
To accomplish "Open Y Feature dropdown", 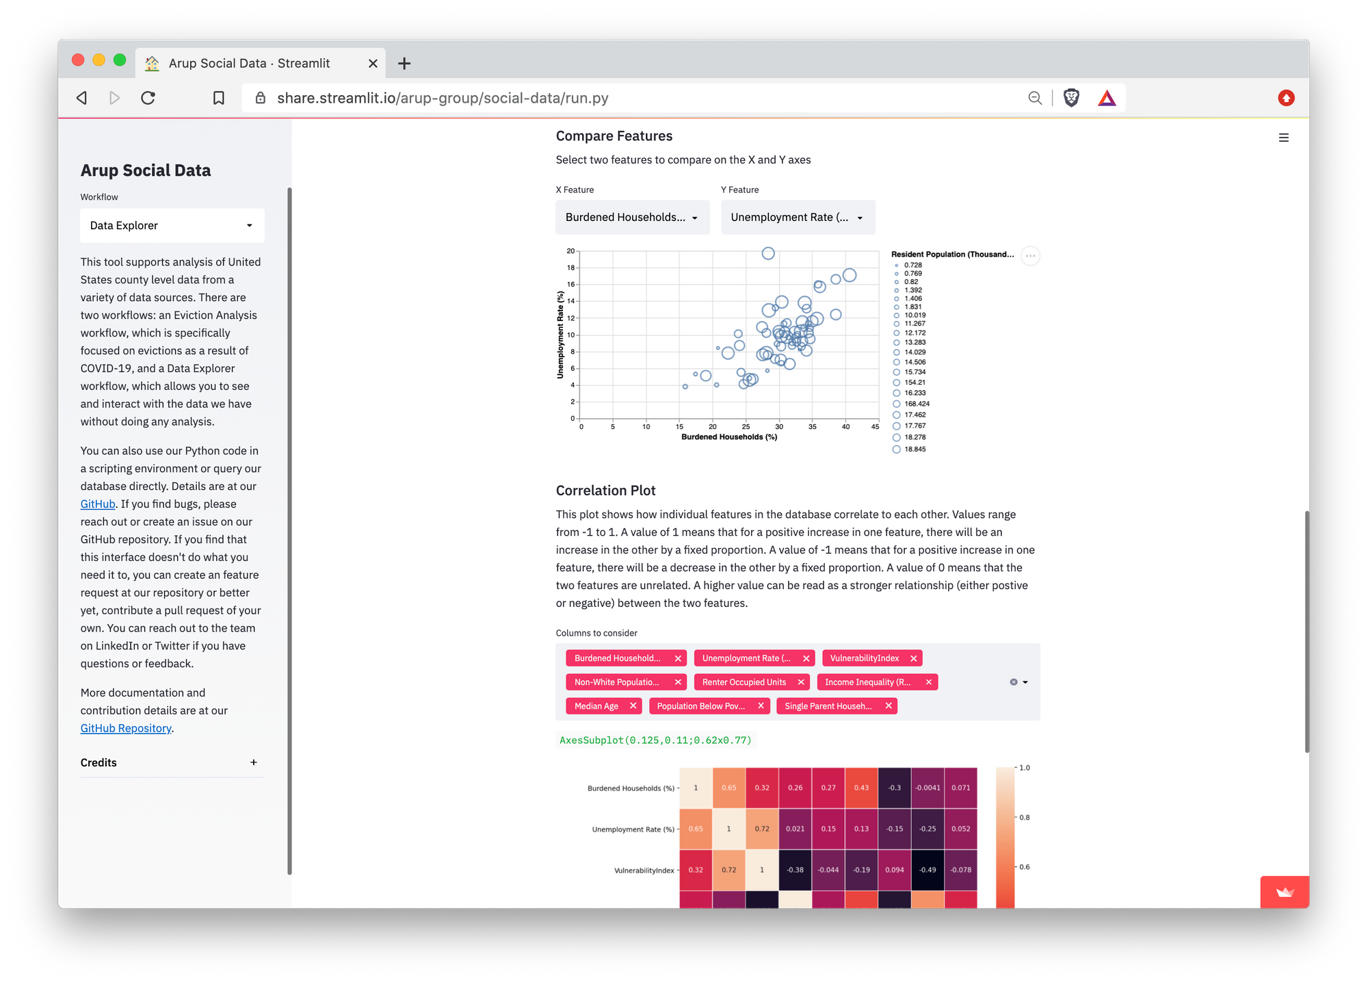I will tap(798, 217).
